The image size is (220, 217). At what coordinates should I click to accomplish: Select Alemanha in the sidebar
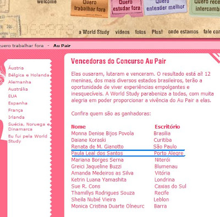20,82
